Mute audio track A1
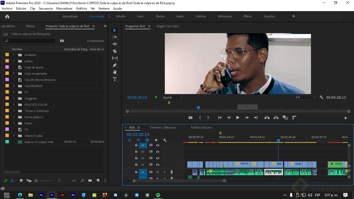 [x=158, y=172]
